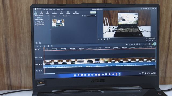The image size is (172, 96).
Task: Click the Undo arrow in timeline toolbar
Action: point(37,46)
